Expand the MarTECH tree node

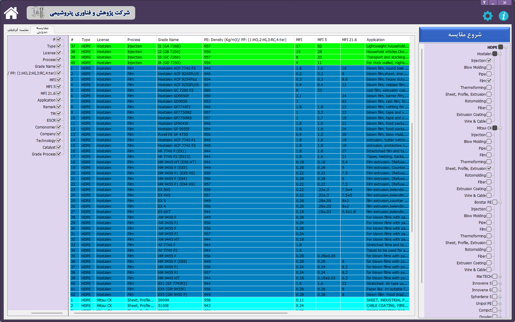pyautogui.click(x=500, y=277)
